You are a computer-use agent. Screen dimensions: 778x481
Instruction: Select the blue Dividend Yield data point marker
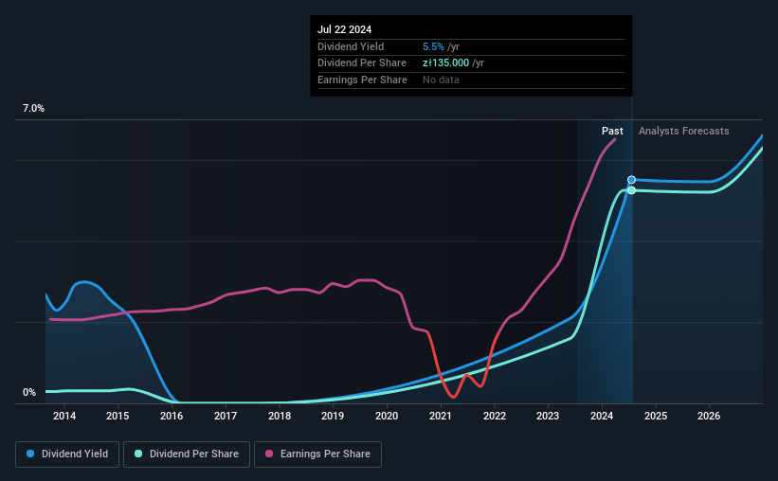point(632,180)
